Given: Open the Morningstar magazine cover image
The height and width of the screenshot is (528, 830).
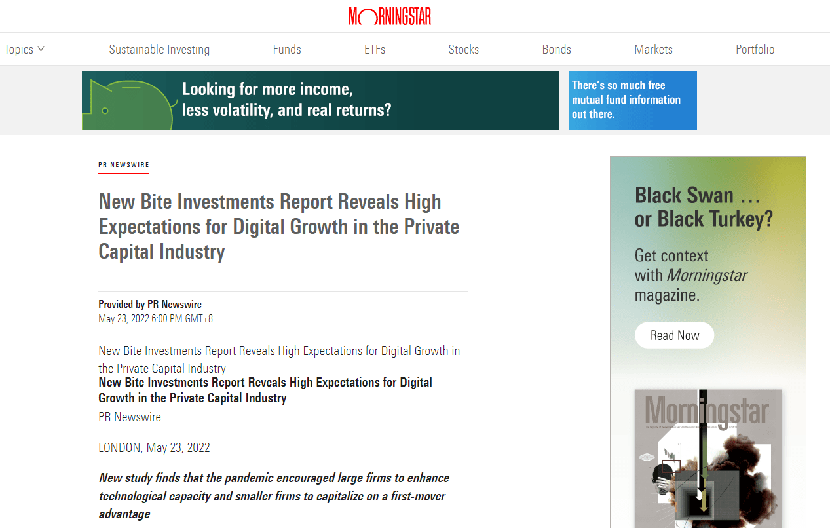Looking at the screenshot, I should [x=708, y=459].
